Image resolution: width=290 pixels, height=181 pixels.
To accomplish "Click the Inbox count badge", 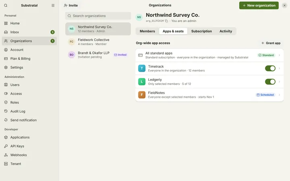I will [x=52, y=32].
